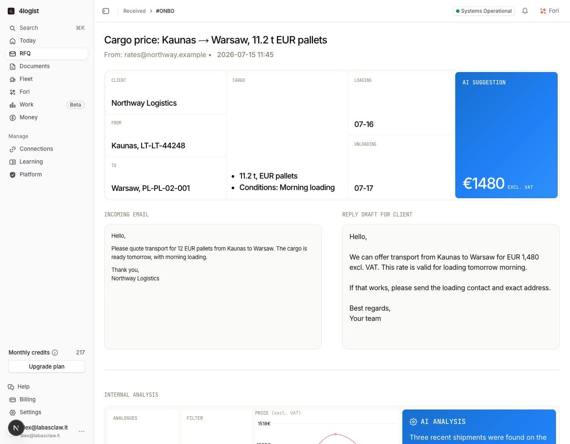Open the Fori button in the top bar
Image resolution: width=570 pixels, height=444 pixels.
click(549, 11)
